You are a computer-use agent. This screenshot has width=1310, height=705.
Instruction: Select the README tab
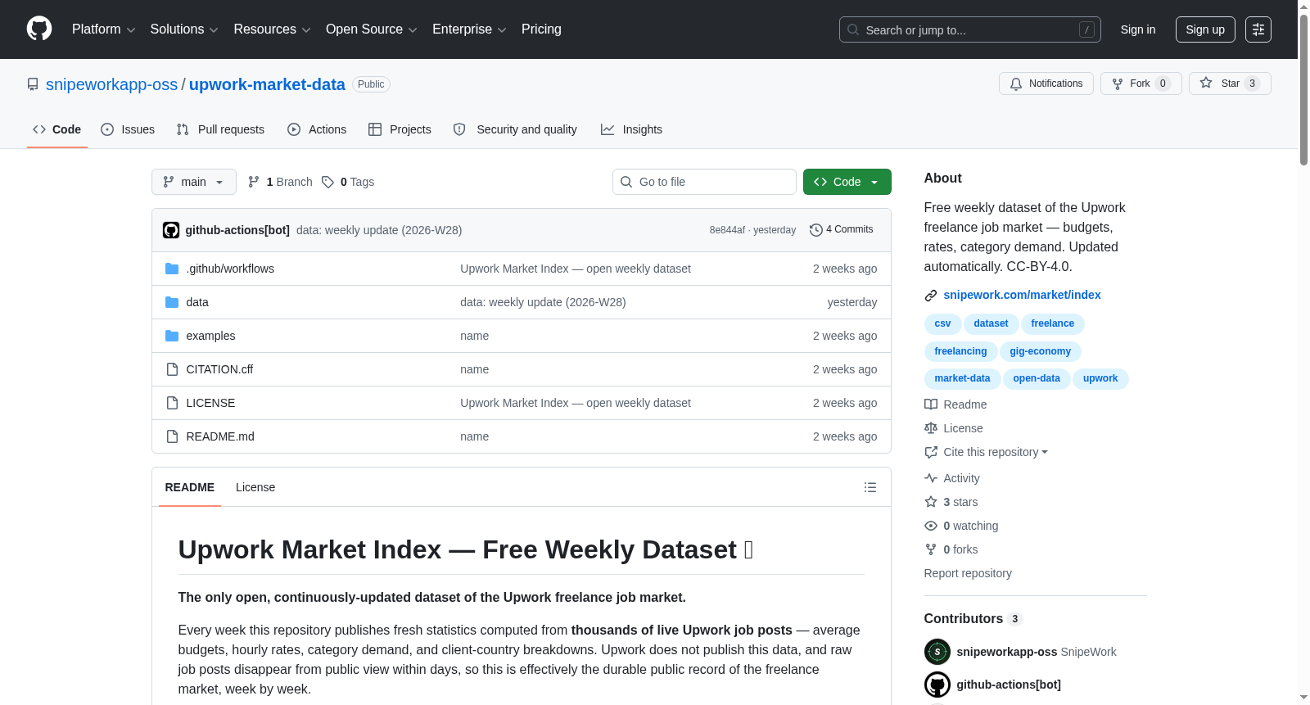(190, 487)
